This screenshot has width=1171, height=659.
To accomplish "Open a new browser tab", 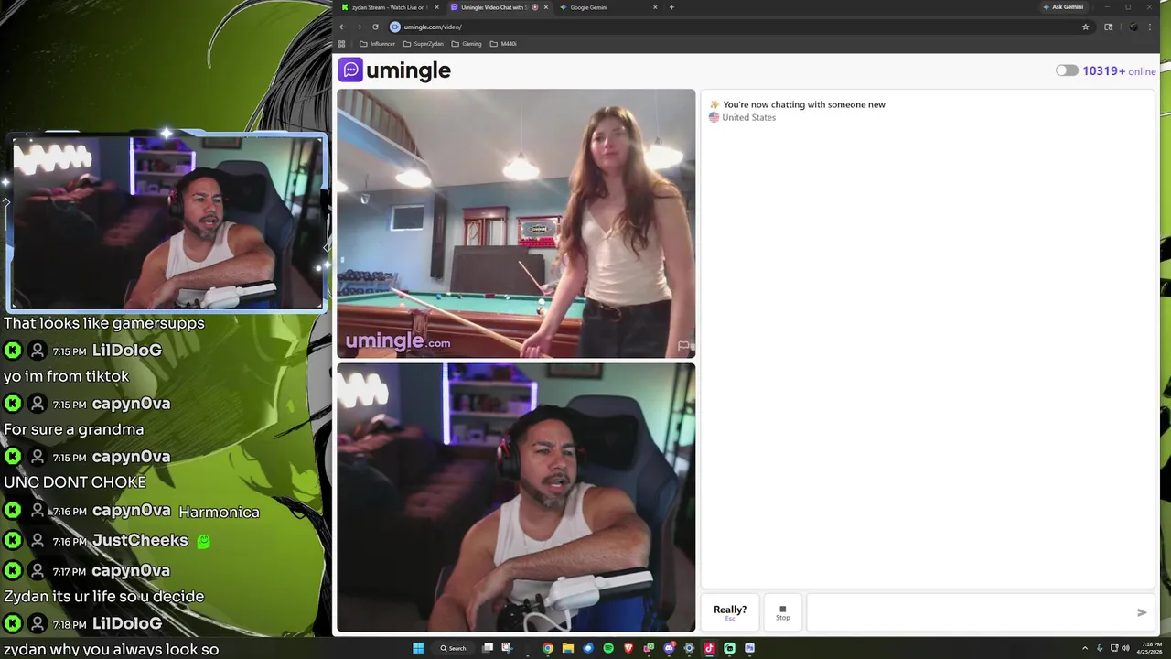I will coord(671,7).
